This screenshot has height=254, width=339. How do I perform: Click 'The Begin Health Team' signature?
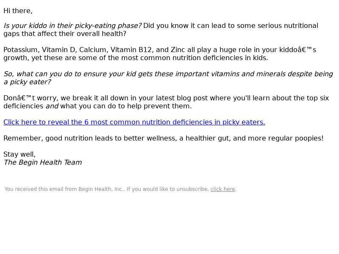(43, 163)
